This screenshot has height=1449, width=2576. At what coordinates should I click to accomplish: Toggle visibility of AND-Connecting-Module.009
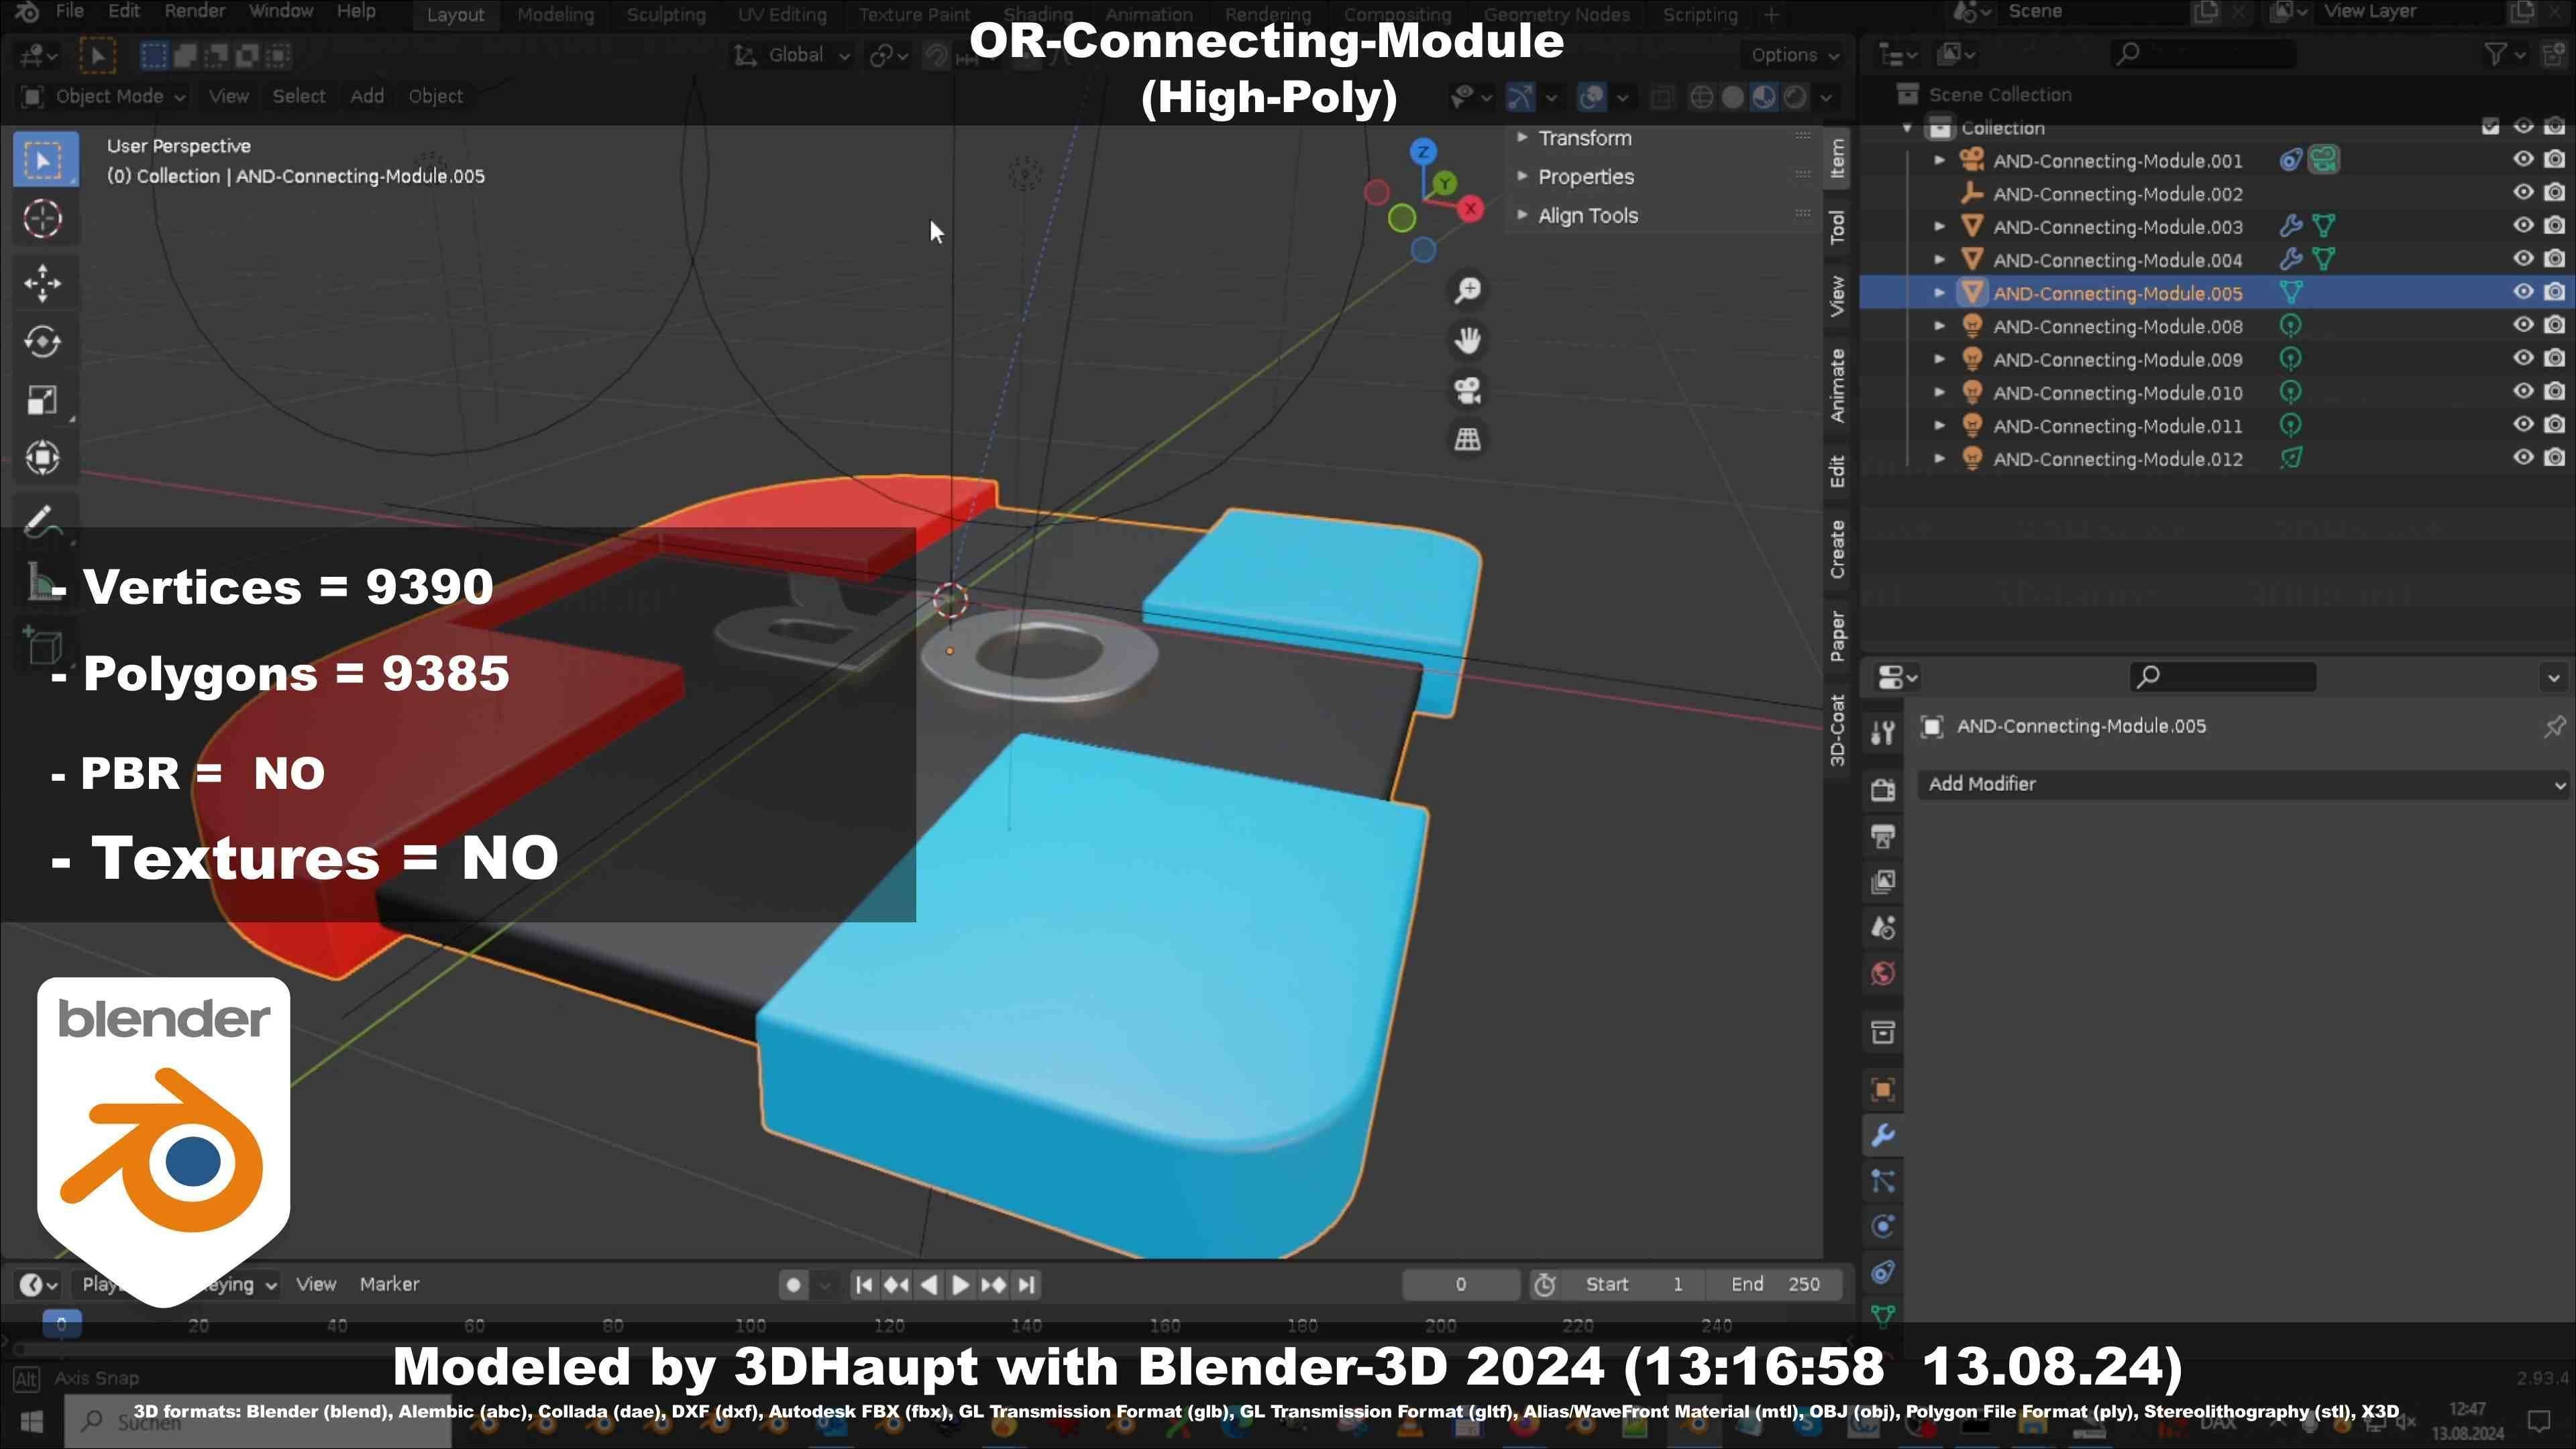tap(2523, 358)
